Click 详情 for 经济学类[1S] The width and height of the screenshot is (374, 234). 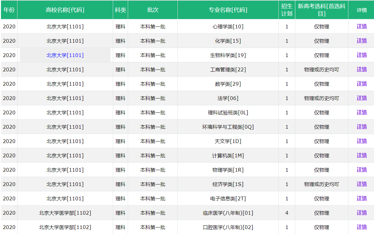tap(362, 184)
